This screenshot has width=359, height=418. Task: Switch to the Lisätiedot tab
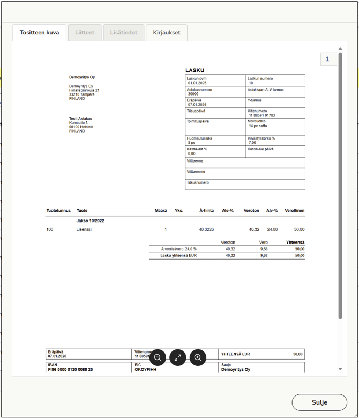(x=124, y=33)
